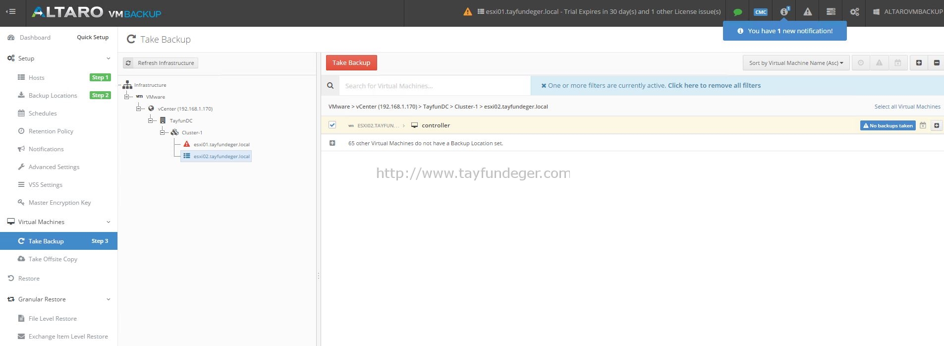Image resolution: width=944 pixels, height=346 pixels.
Task: Open VSS Settings
Action: tap(45, 184)
